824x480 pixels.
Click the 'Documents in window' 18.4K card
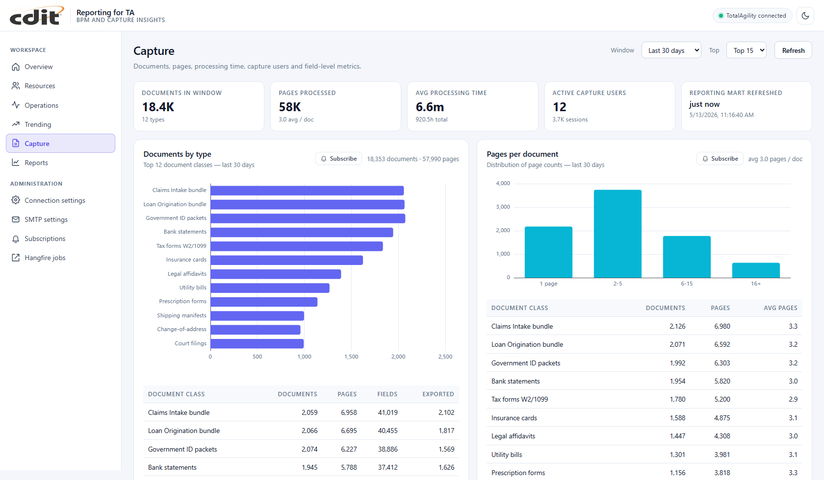(x=199, y=106)
